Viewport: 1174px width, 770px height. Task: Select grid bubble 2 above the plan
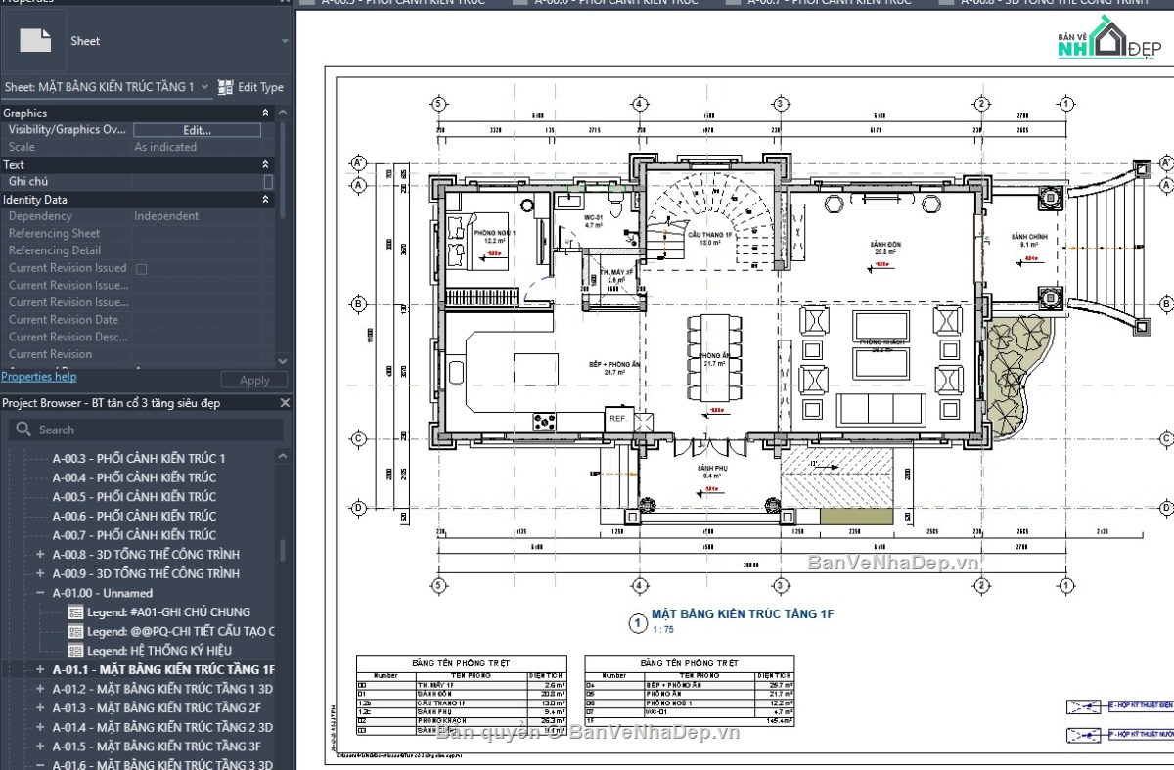pyautogui.click(x=979, y=103)
